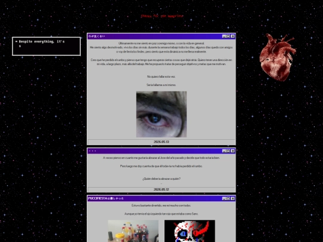Maximize the PUCCIFIESTA post window
Screen dimensions: 323x242
(x=228, y=198)
